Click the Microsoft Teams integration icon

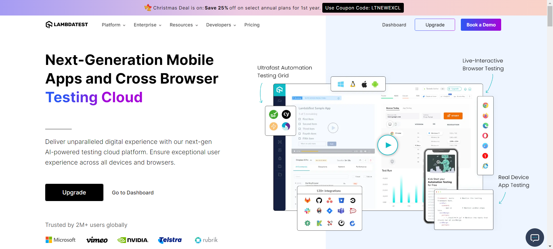coord(341,211)
